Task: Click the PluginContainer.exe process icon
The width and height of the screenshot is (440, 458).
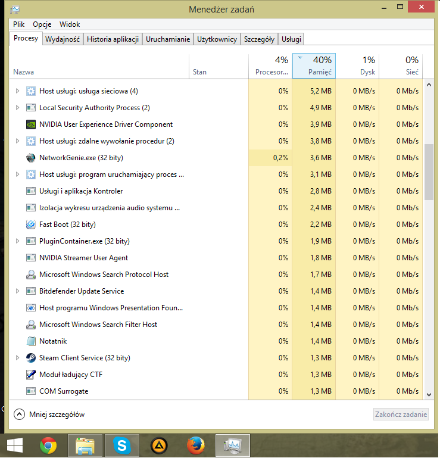Action: pyautogui.click(x=31, y=241)
